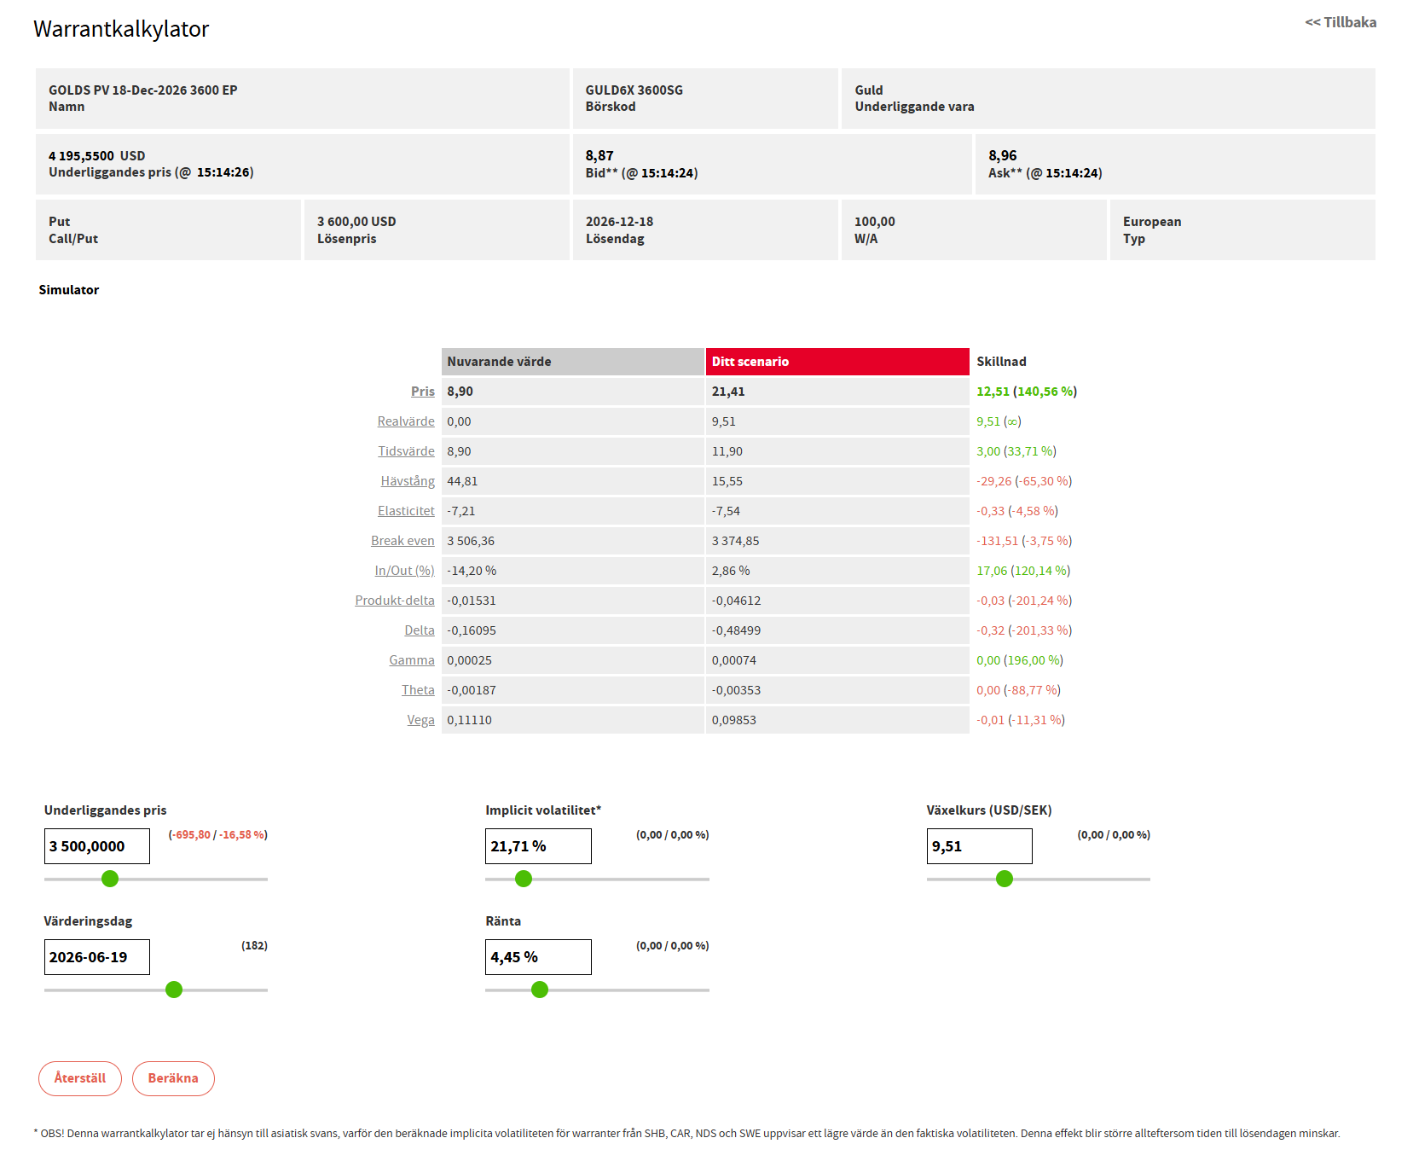Click the Värderingsdag date field

97,957
